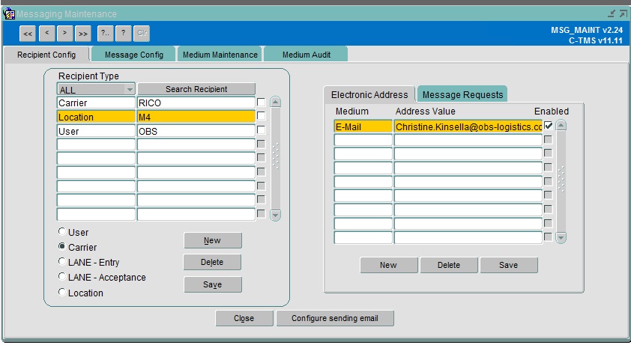Click New button under Electronic Address
The width and height of the screenshot is (631, 345).
pos(388,266)
